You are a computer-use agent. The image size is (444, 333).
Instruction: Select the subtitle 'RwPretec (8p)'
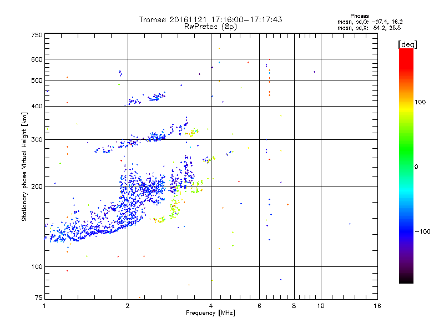click(210, 27)
